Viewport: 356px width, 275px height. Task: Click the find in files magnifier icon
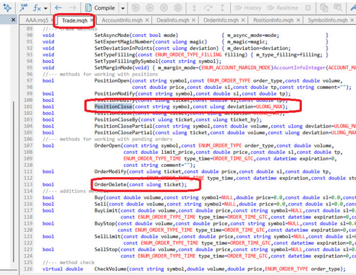338,8
